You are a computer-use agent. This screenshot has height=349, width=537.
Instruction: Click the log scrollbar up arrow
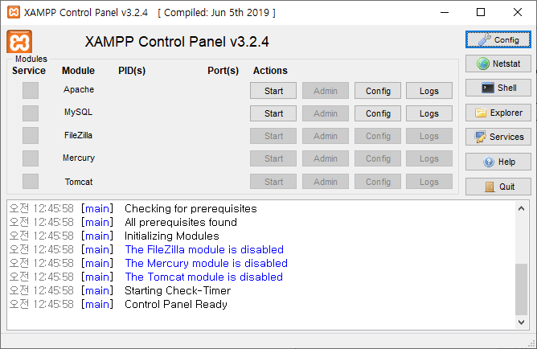(521, 208)
